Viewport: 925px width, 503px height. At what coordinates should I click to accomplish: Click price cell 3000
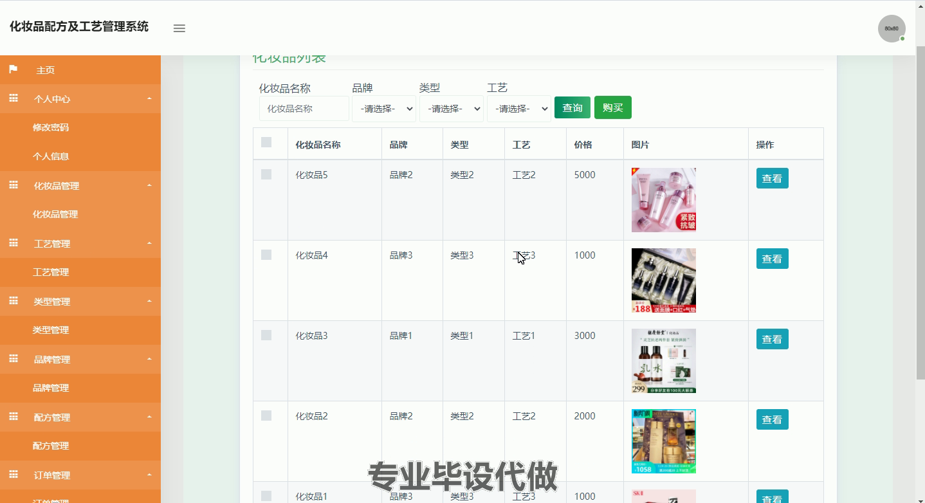coord(585,336)
